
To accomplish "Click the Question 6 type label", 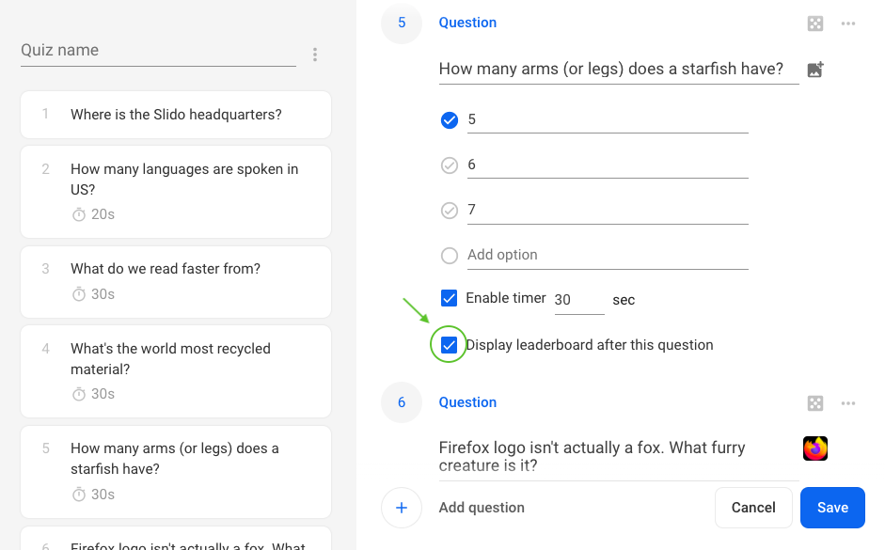I will pos(468,402).
